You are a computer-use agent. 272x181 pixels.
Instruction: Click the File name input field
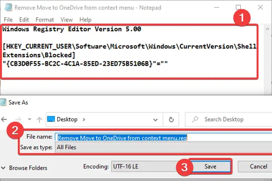tap(163, 138)
